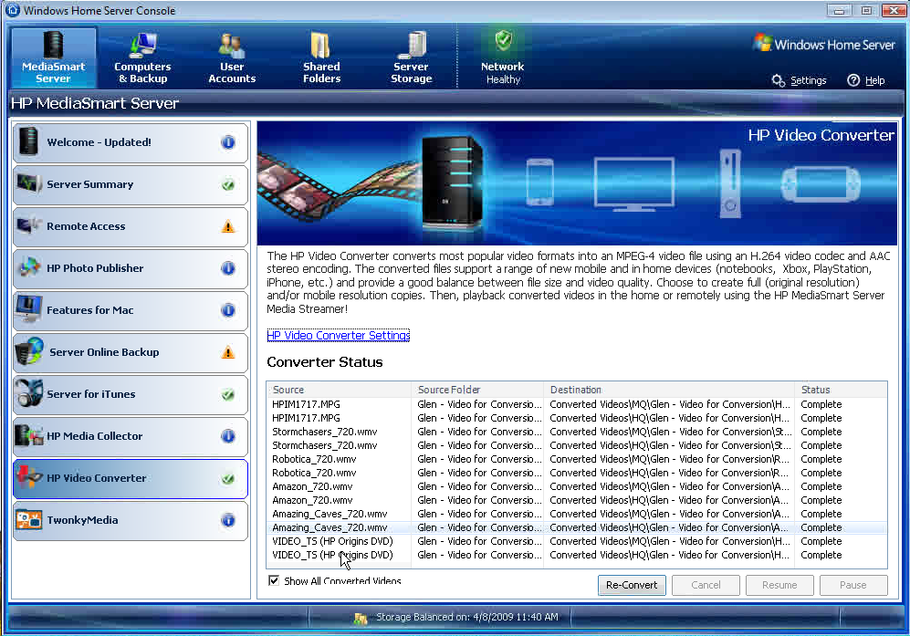Select Remote Access in sidebar
Viewport: 910px width, 636px height.
click(x=130, y=226)
